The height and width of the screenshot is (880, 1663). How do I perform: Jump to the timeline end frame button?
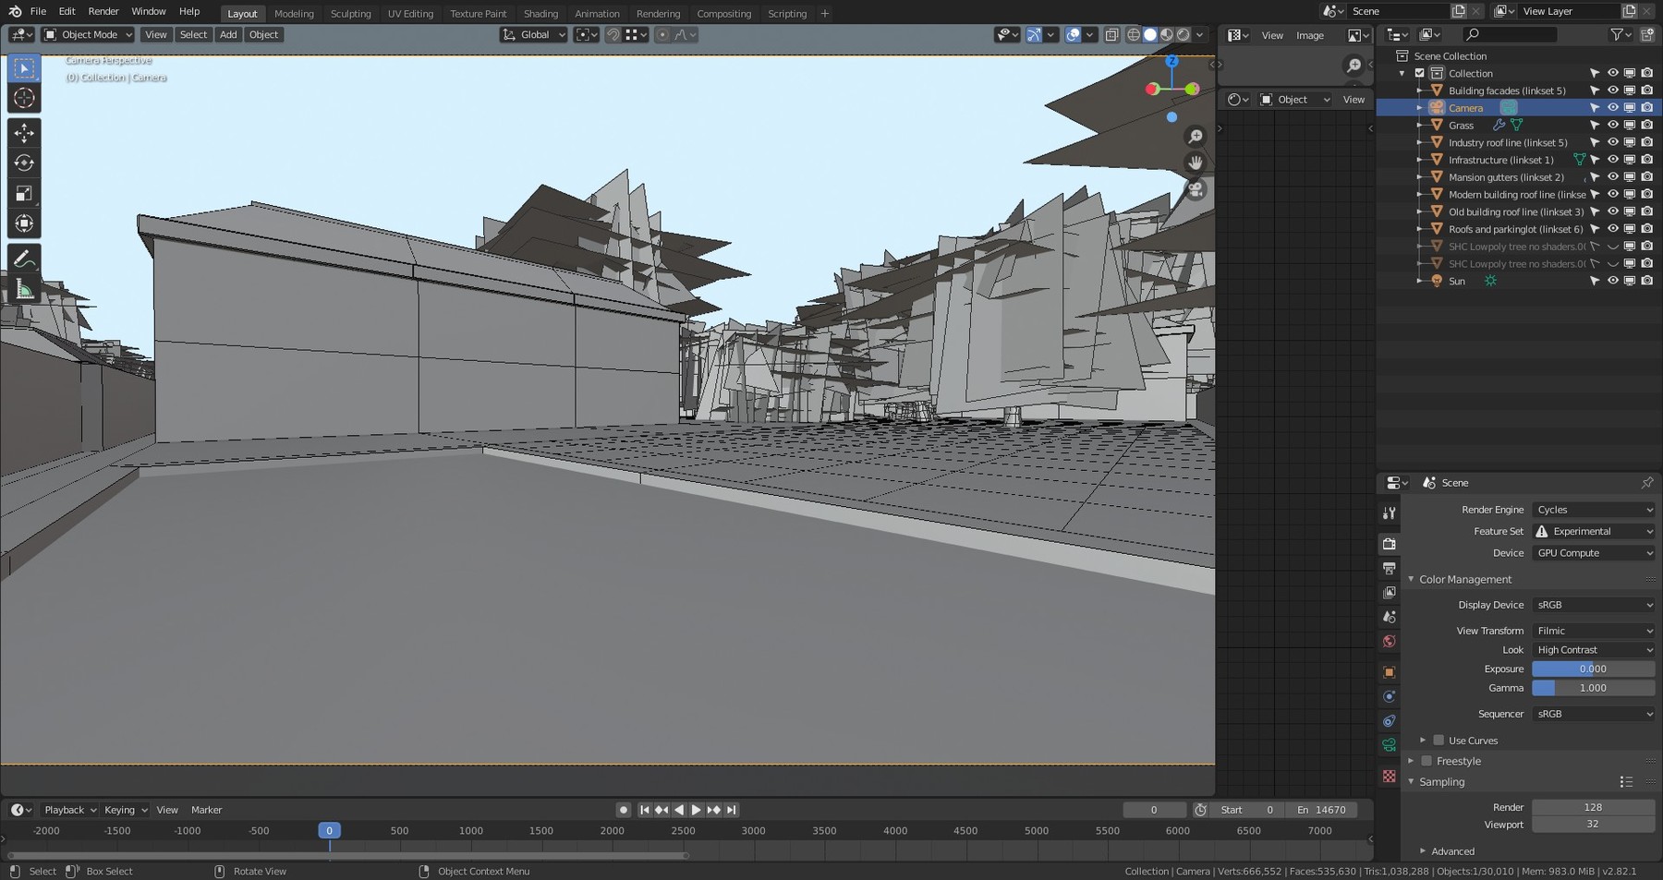(x=732, y=810)
